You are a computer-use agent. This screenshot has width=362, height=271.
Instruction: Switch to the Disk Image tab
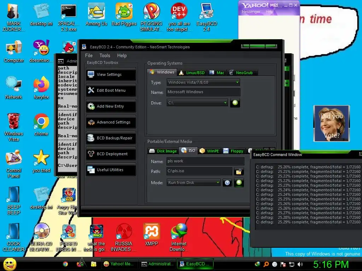pyautogui.click(x=163, y=151)
